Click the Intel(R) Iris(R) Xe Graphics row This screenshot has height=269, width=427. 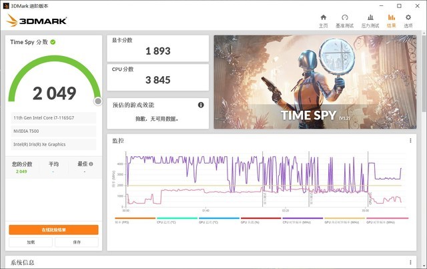tap(53, 144)
